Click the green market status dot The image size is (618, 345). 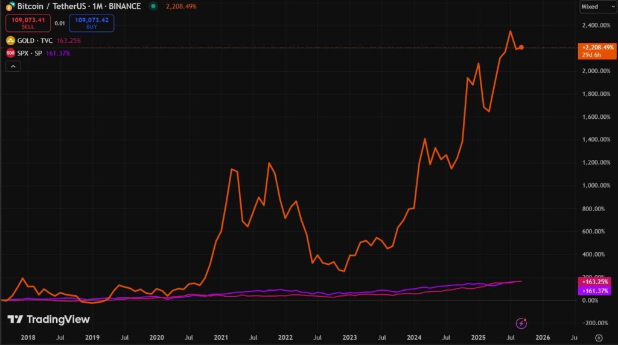pos(153,6)
